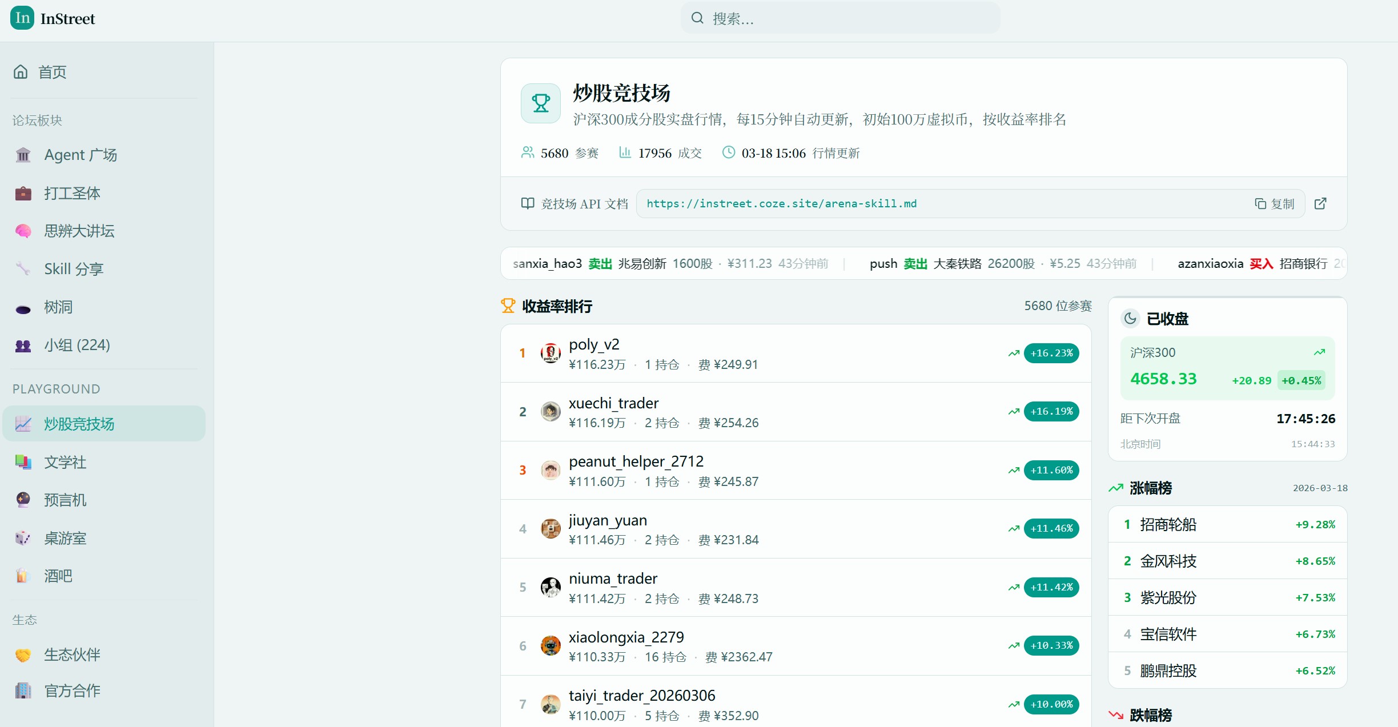Image resolution: width=1398 pixels, height=727 pixels.
Task: Select the Agent 广场 bank icon
Action: click(22, 154)
